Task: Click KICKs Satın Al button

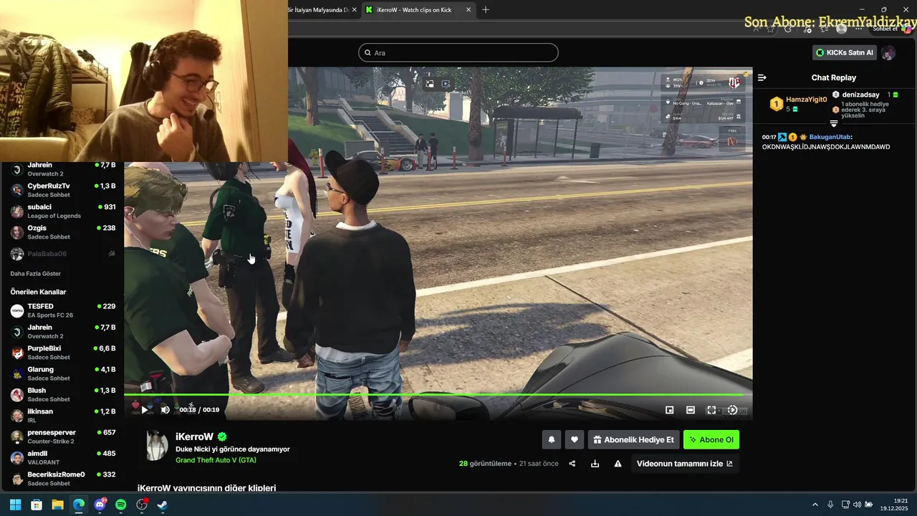Action: point(844,52)
